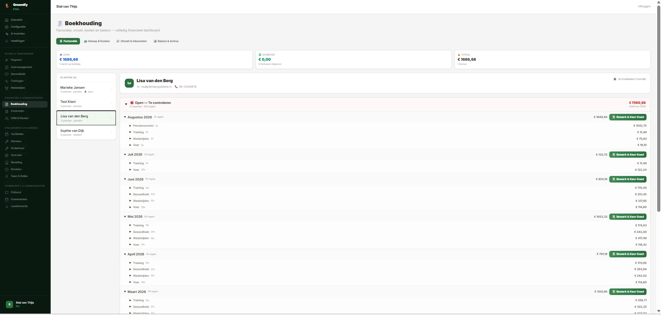Select customer Test Klant
The image size is (661, 315).
click(86, 104)
